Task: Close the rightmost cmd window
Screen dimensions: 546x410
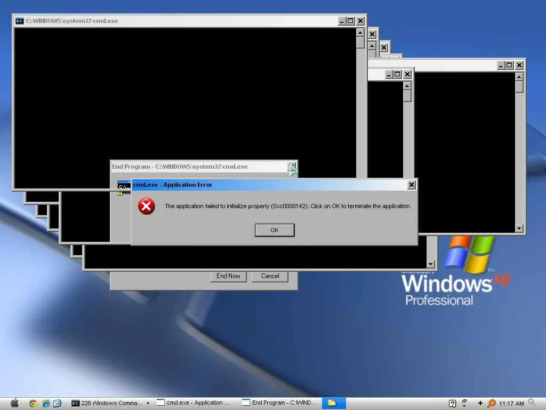Action: [x=519, y=65]
